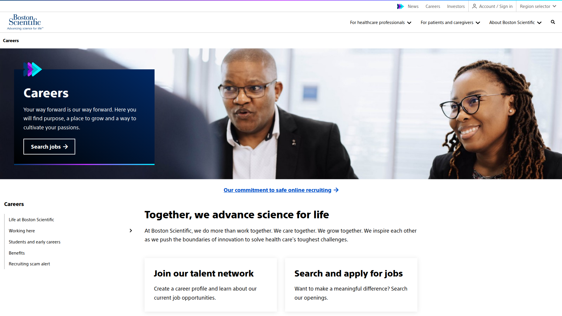Open Careers in the top utility bar
562x316 pixels.
(x=433, y=6)
